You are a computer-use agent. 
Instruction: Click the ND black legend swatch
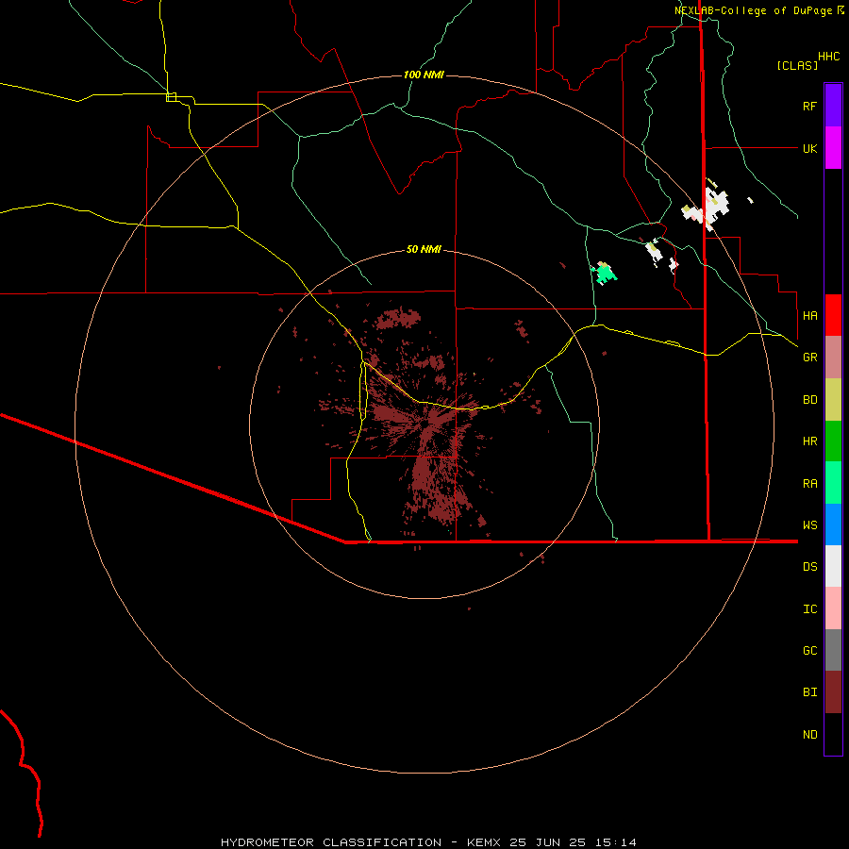pos(833,734)
